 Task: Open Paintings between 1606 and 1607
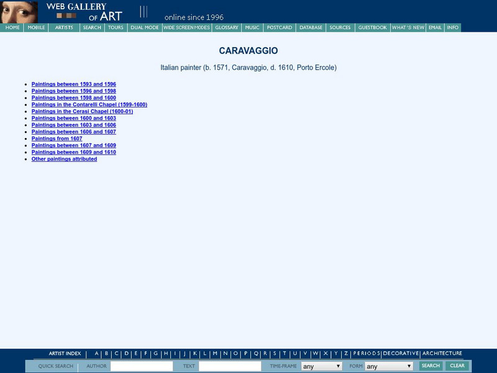pyautogui.click(x=73, y=132)
